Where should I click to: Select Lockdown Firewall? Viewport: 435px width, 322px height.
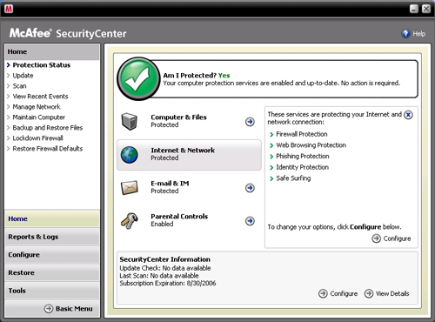point(37,138)
